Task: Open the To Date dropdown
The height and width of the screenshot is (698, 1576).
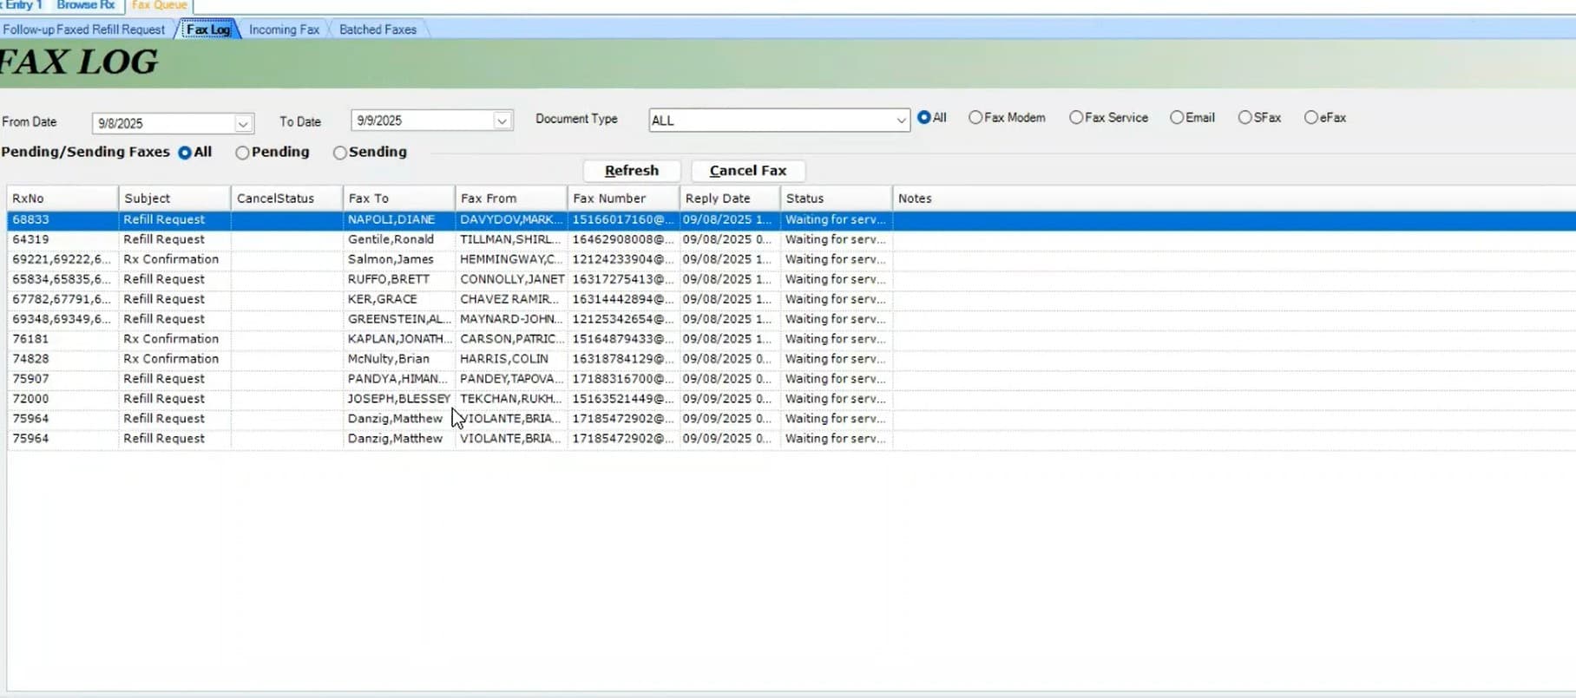Action: (502, 121)
